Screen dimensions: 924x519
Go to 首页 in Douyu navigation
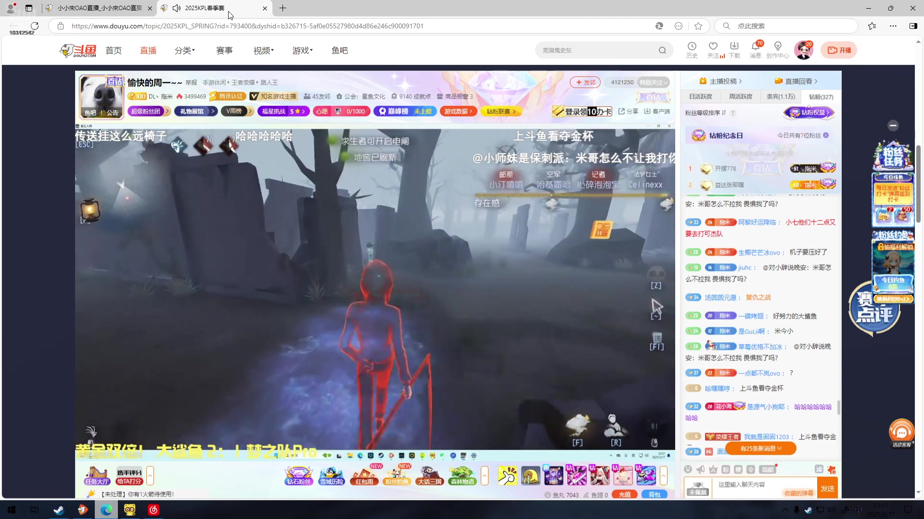point(114,50)
